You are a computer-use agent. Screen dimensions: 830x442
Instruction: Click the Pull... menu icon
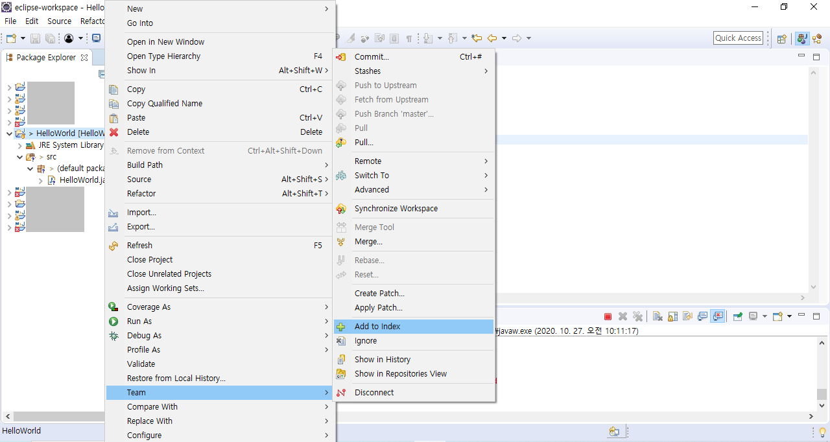click(341, 143)
